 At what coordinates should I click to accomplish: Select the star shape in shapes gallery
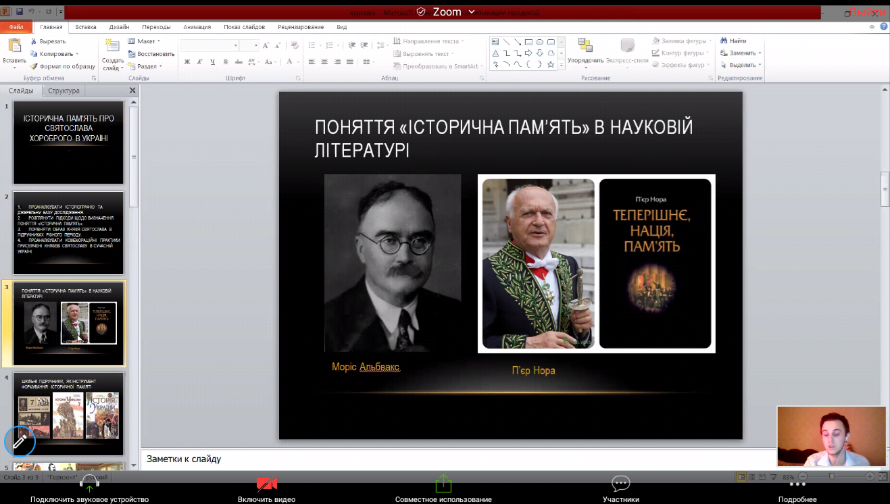coord(551,65)
